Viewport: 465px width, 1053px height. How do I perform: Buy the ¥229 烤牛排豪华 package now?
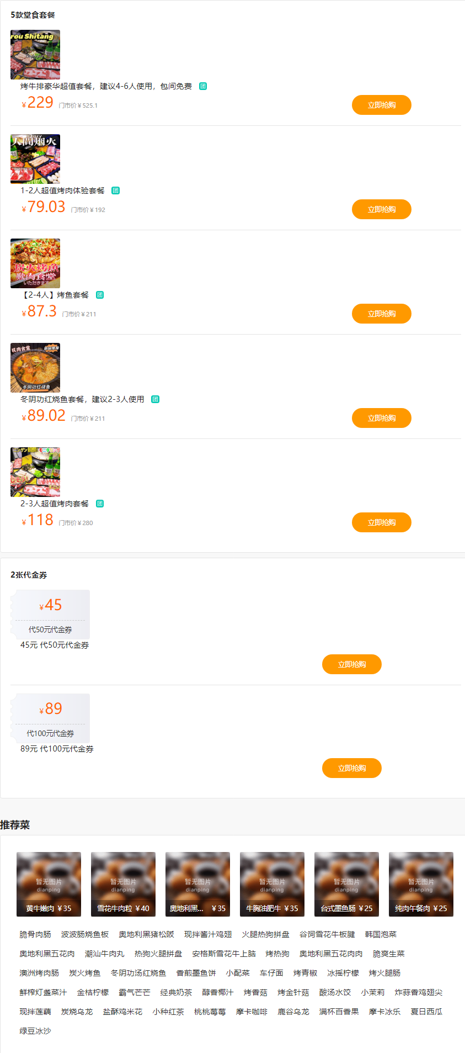coord(381,105)
